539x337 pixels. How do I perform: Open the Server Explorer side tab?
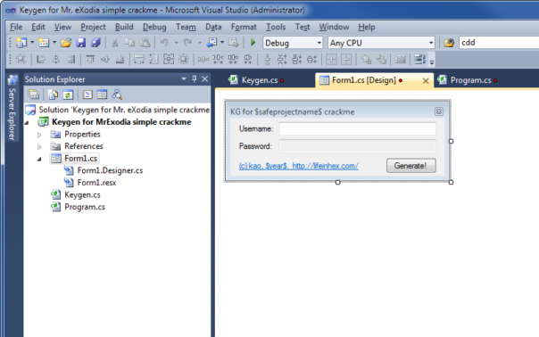[12, 108]
